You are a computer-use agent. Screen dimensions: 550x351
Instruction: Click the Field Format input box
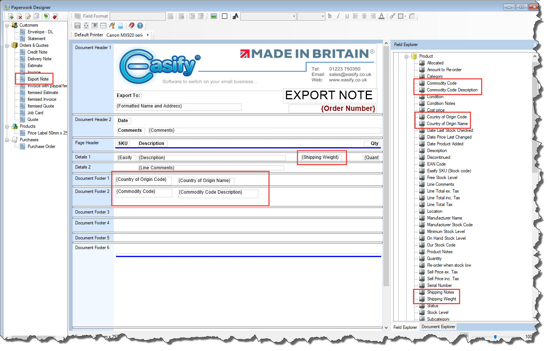coord(137,16)
